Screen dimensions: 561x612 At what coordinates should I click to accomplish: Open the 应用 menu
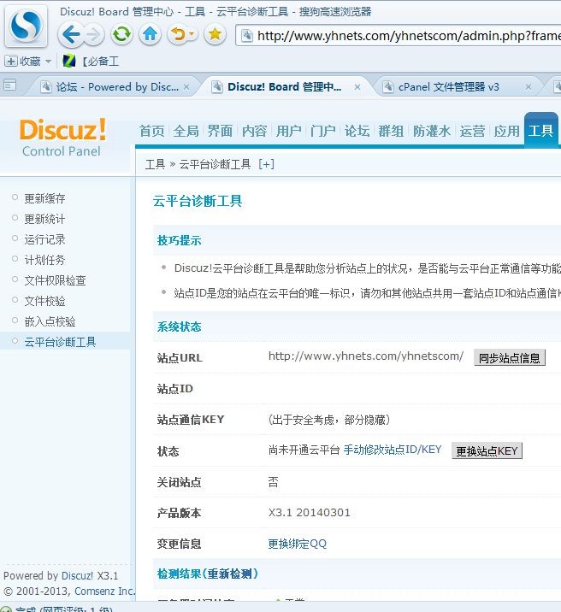click(507, 131)
